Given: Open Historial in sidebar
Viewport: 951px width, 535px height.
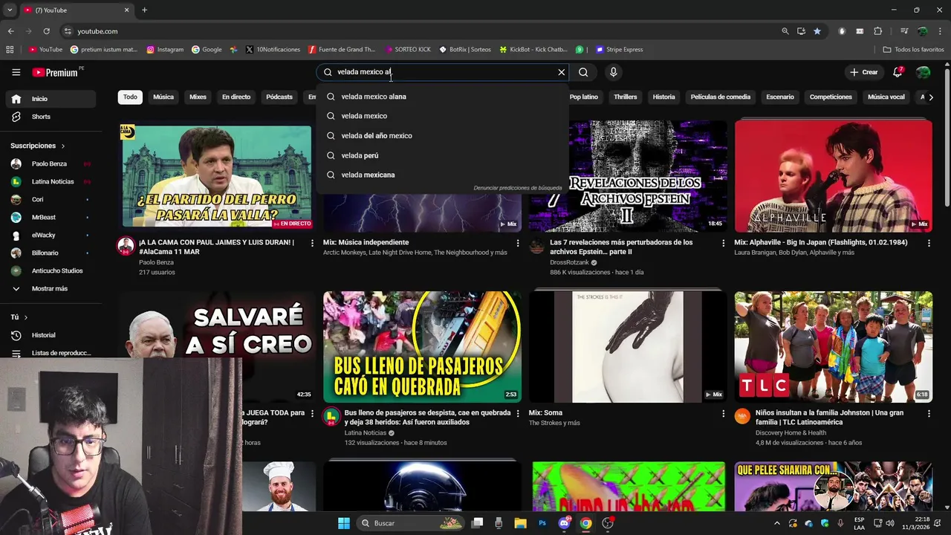Looking at the screenshot, I should (51, 335).
